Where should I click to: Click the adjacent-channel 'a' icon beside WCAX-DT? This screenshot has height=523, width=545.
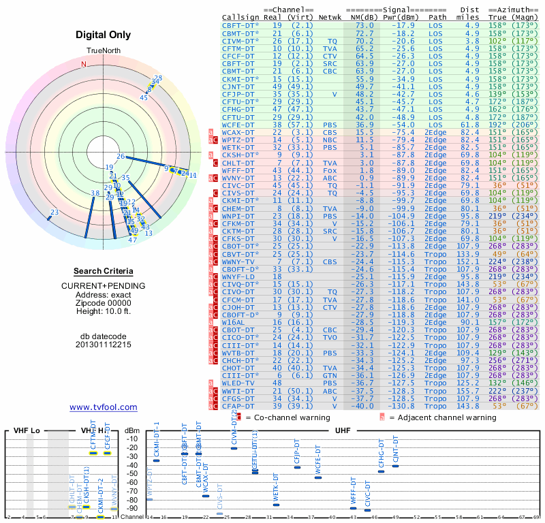click(211, 132)
